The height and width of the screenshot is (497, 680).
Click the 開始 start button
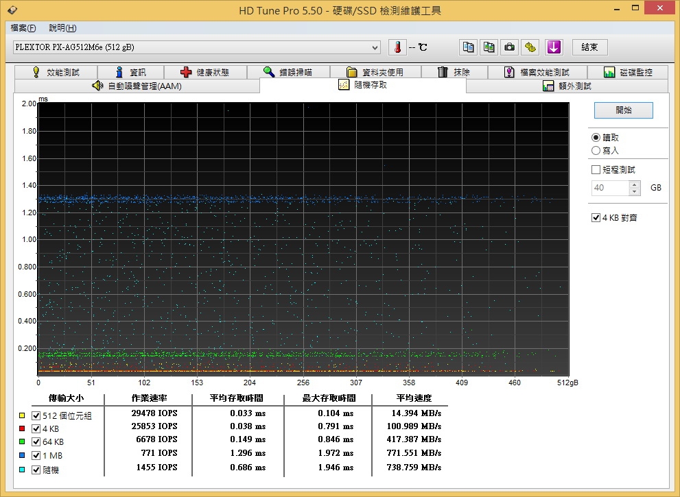pos(623,110)
